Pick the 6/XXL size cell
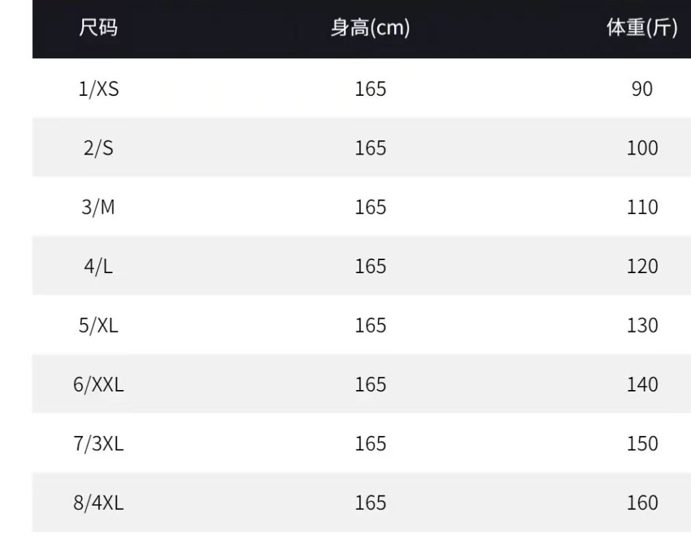 click(x=99, y=385)
